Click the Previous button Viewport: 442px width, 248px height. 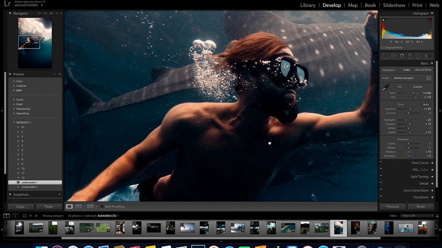pyautogui.click(x=393, y=206)
